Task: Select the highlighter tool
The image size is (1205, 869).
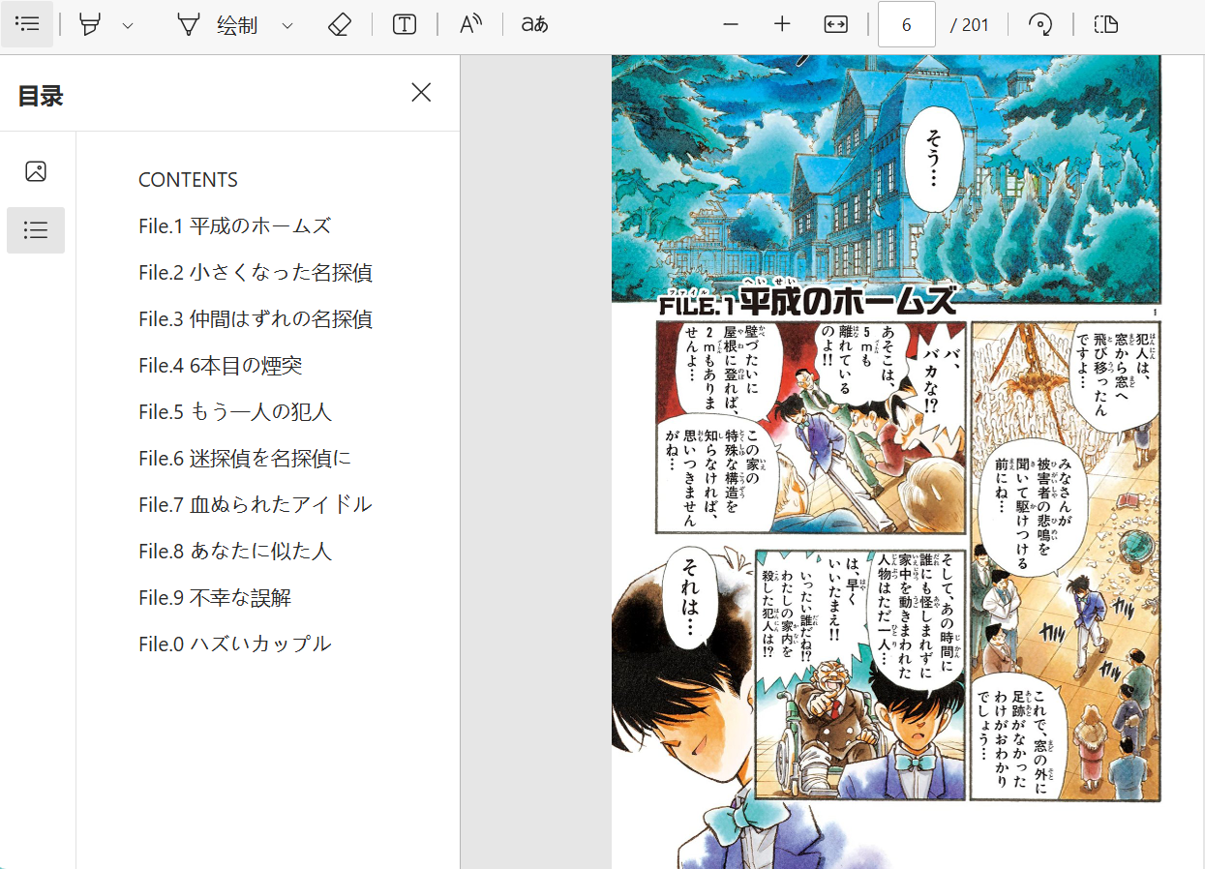Action: point(90,25)
